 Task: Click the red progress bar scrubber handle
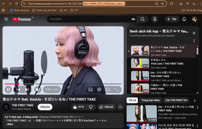click(x=18, y=84)
